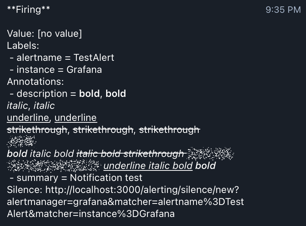Click the first bold word after 'description ='
The image size is (306, 226).
(89, 93)
